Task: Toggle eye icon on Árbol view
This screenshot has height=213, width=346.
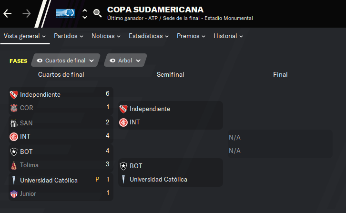Action: (x=112, y=61)
